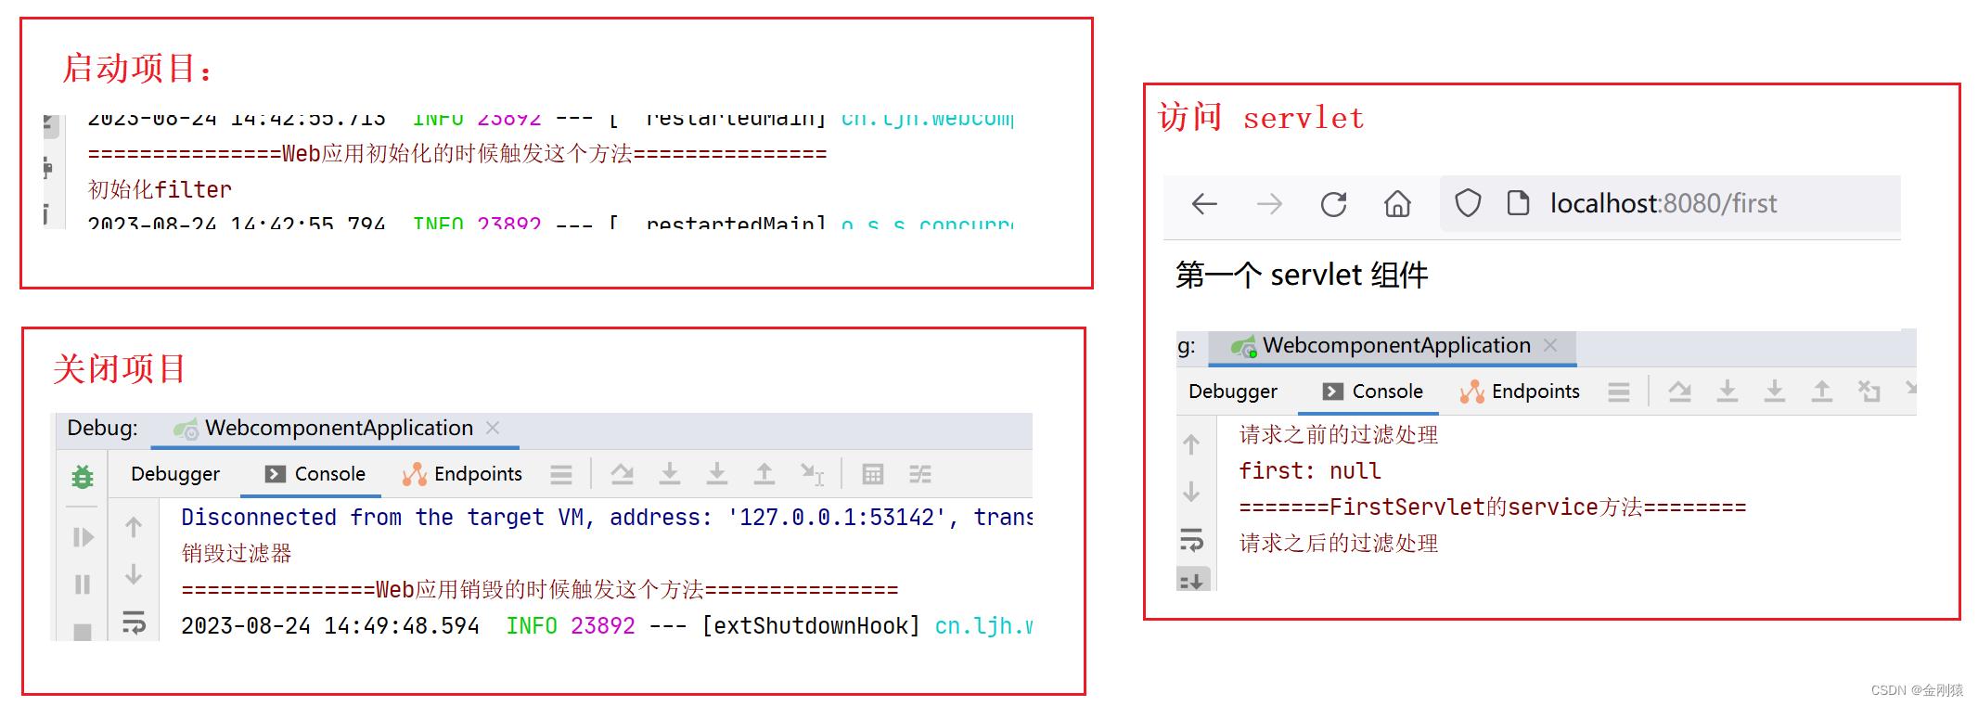Click Drop Frame icon in servlet-access debug toolbar
Image resolution: width=1978 pixels, height=706 pixels.
click(1869, 392)
